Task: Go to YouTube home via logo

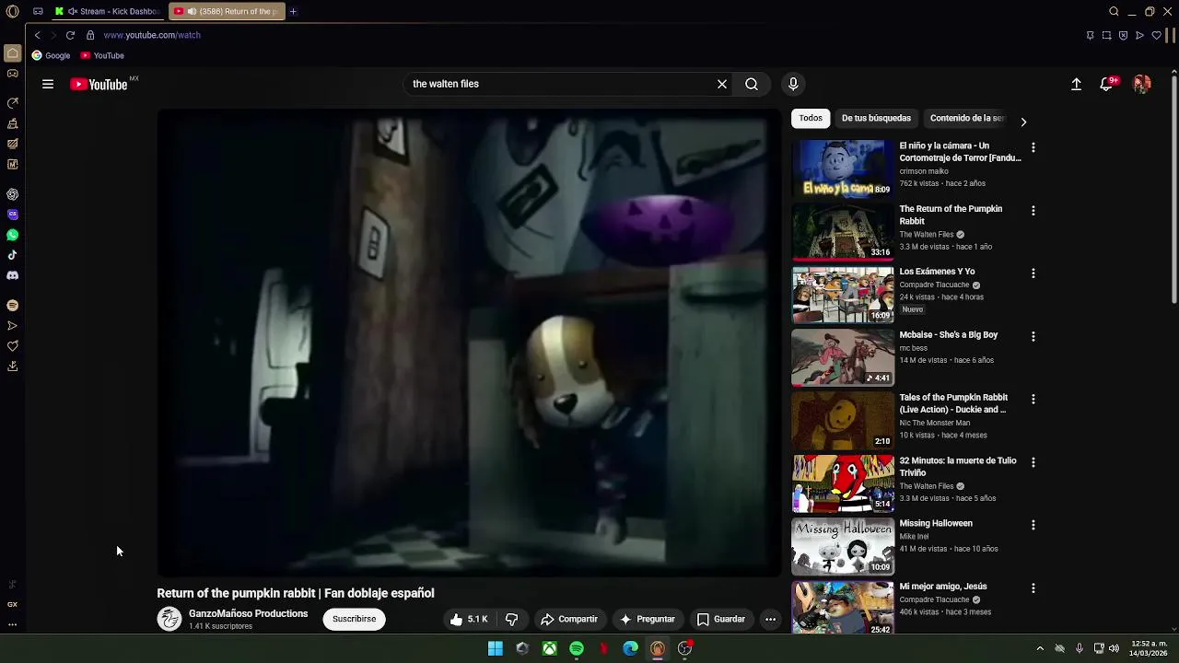Action: 99,85
